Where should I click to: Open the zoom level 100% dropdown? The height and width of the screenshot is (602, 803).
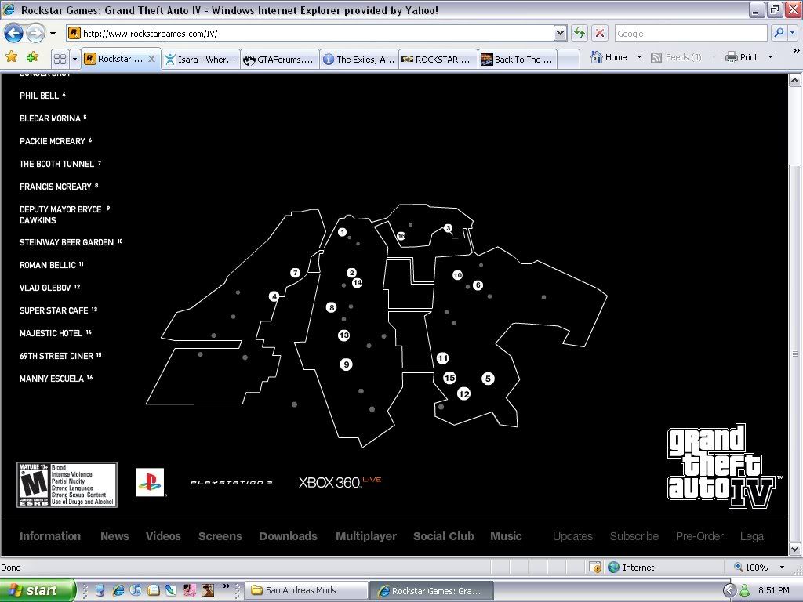coord(781,567)
